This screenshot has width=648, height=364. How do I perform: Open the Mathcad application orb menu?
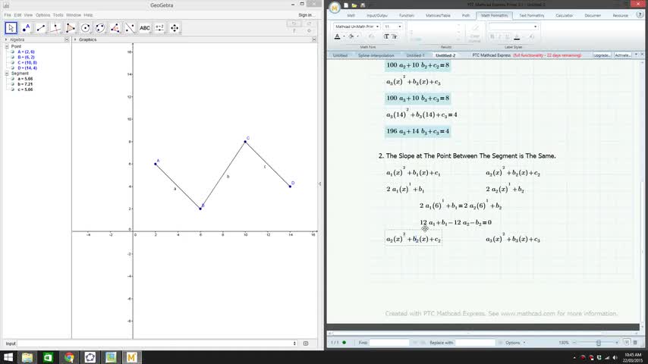[335, 7]
